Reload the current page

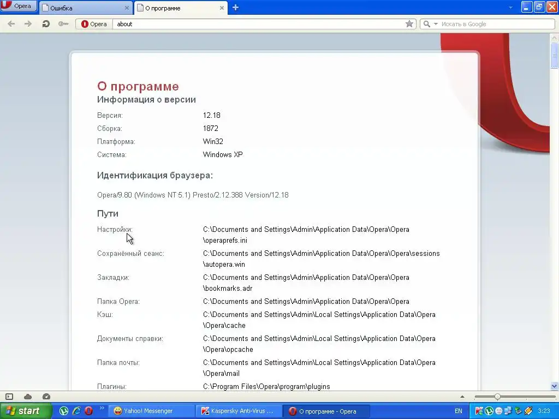point(46,24)
